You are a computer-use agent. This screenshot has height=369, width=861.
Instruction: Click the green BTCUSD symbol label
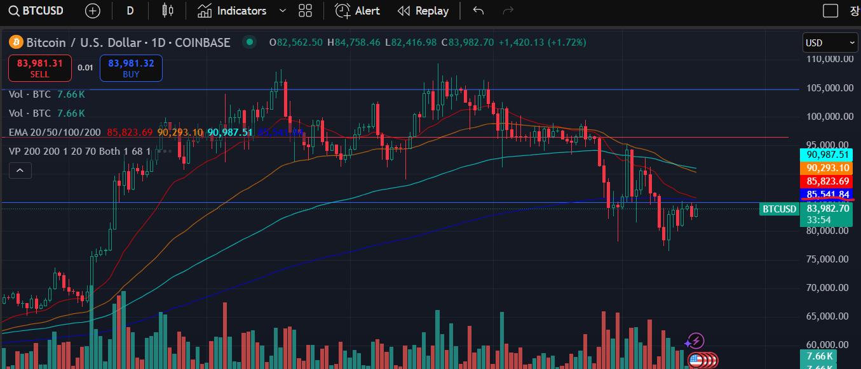point(779,209)
